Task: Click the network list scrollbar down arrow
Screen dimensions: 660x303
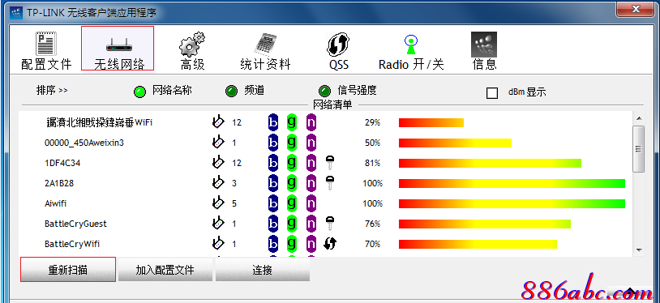Action: 639,250
